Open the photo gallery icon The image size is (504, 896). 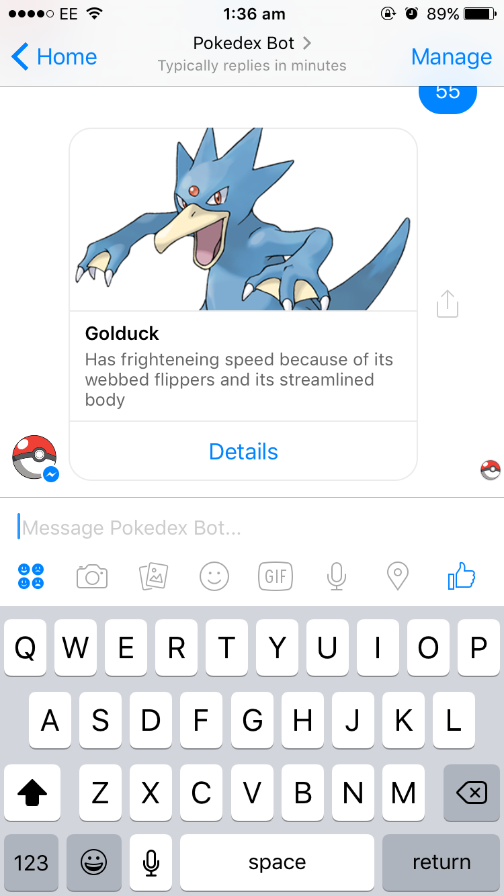[153, 576]
